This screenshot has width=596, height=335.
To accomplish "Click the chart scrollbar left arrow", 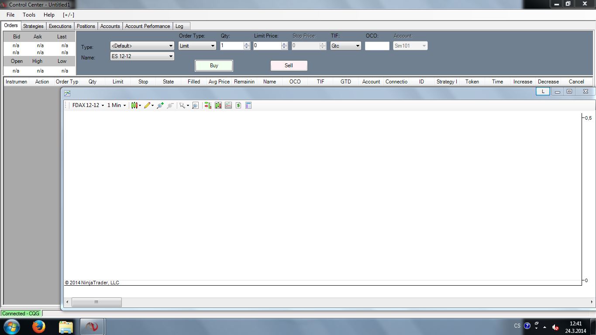I will tap(67, 302).
